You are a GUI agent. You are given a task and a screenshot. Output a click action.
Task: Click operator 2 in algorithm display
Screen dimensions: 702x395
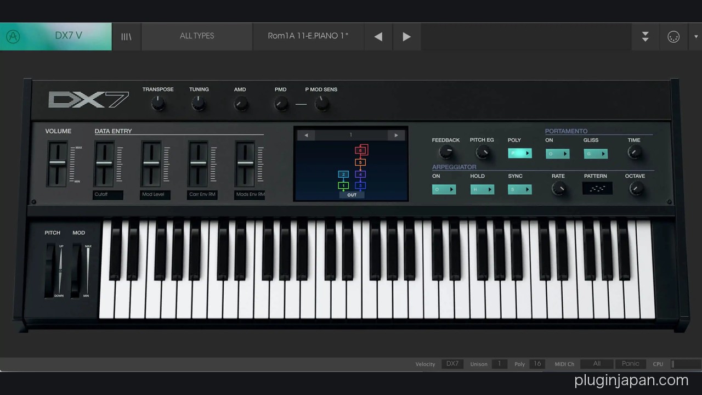point(343,174)
